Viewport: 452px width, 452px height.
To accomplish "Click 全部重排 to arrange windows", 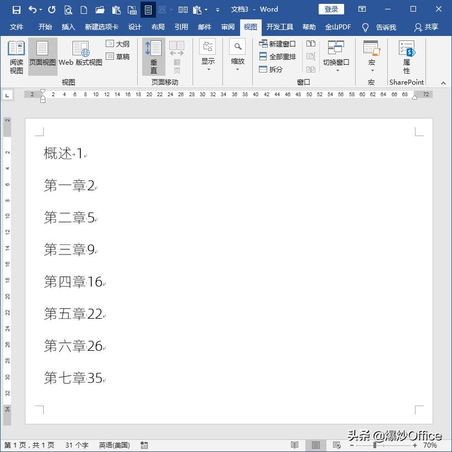I will point(278,56).
